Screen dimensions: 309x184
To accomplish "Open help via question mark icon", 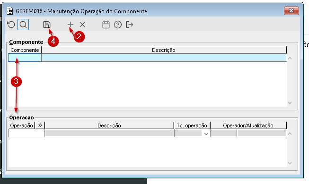I will 118,25.
